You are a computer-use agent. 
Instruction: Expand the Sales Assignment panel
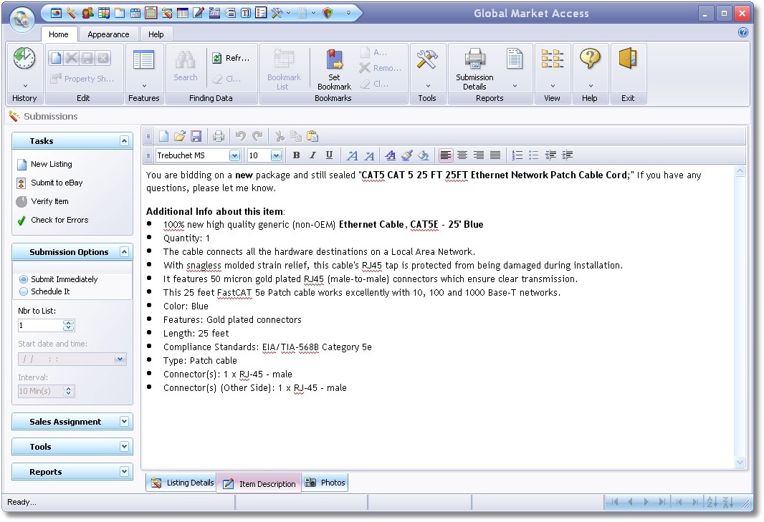pyautogui.click(x=124, y=422)
